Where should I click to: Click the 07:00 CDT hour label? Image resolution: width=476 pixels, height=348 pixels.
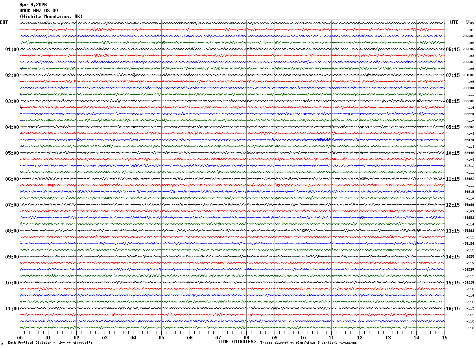pos(12,205)
